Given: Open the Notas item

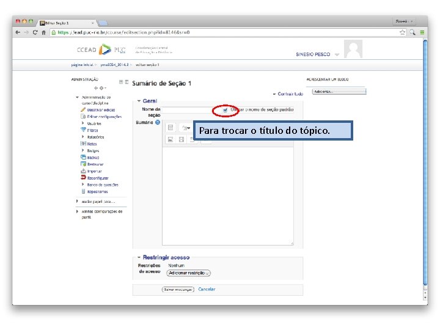Looking at the screenshot, I should pyautogui.click(x=92, y=144).
